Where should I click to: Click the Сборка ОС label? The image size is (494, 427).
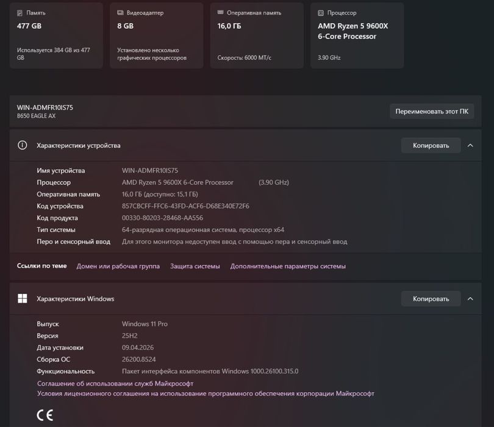click(x=53, y=359)
